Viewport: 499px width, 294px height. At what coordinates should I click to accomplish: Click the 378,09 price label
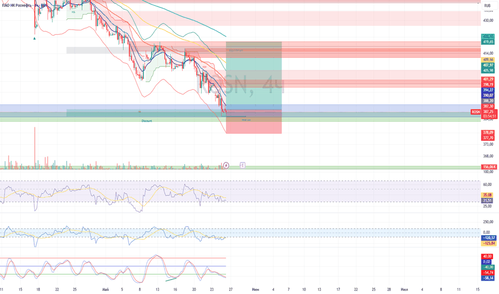[488, 132]
